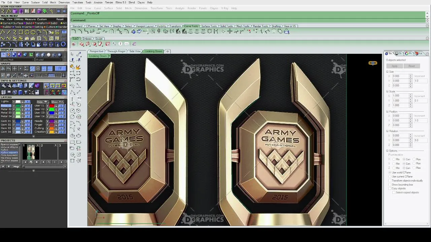Viewport: 431px width, 242px height.
Task: Select Y pivot location Max
Action: point(415,164)
